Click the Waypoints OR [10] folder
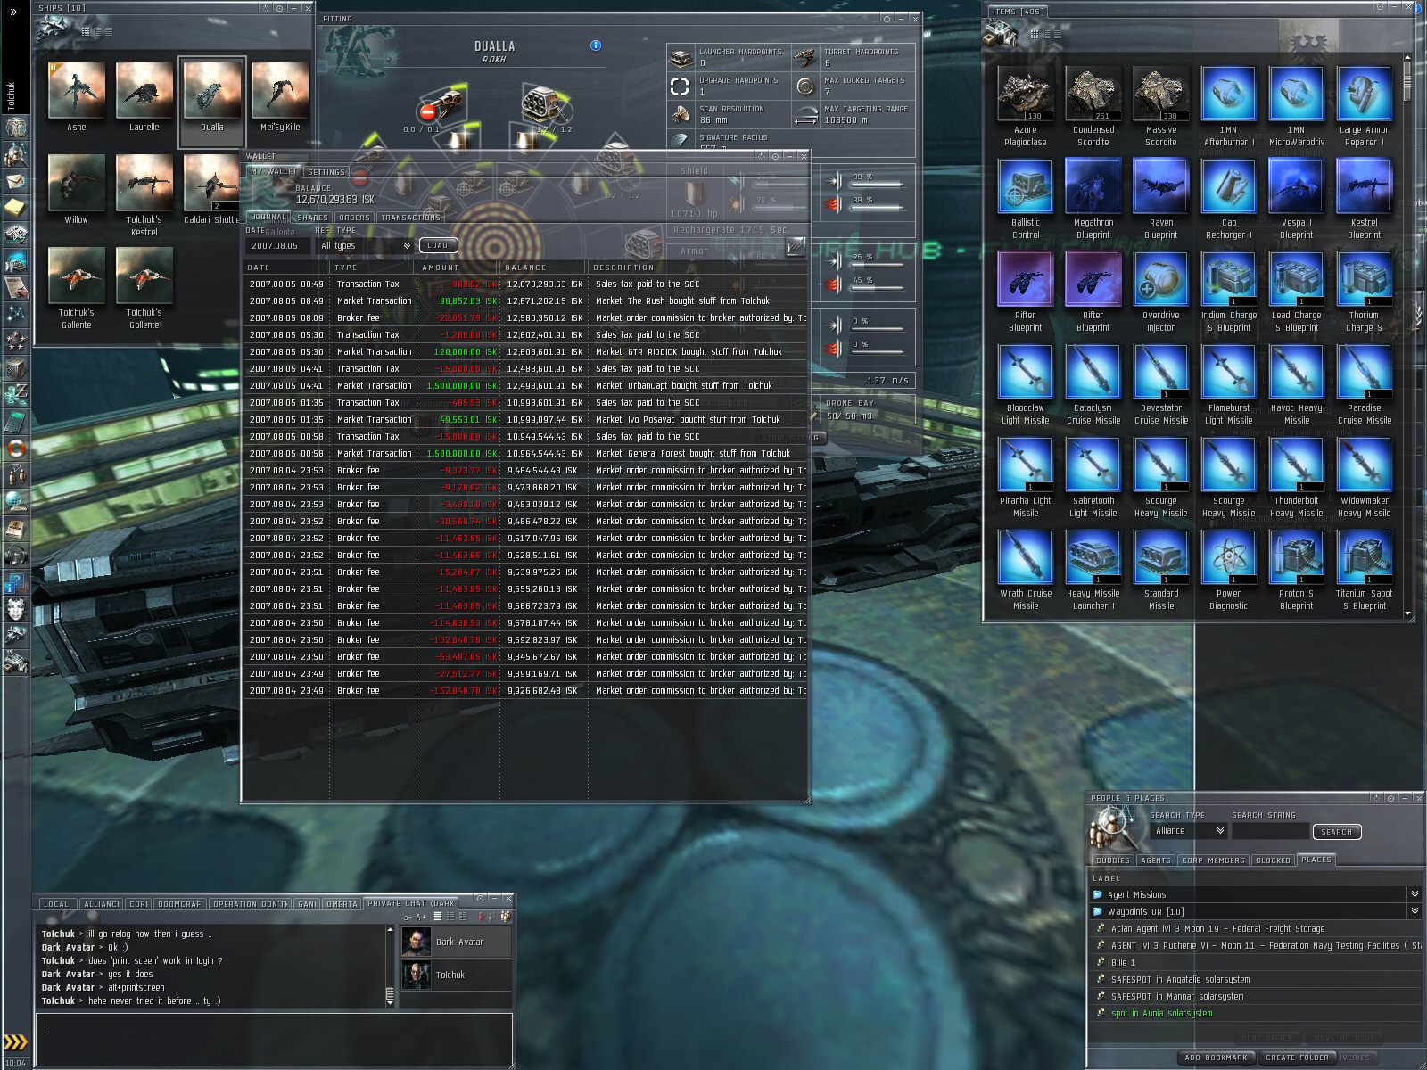1427x1070 pixels. [1256, 911]
